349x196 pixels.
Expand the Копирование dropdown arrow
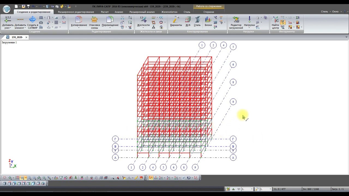tap(79, 28)
